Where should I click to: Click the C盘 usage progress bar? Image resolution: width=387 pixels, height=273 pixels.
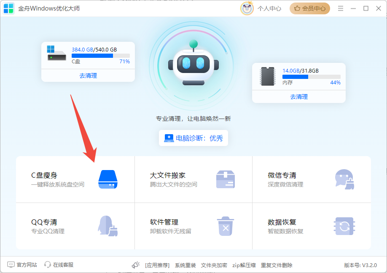pyautogui.click(x=101, y=56)
